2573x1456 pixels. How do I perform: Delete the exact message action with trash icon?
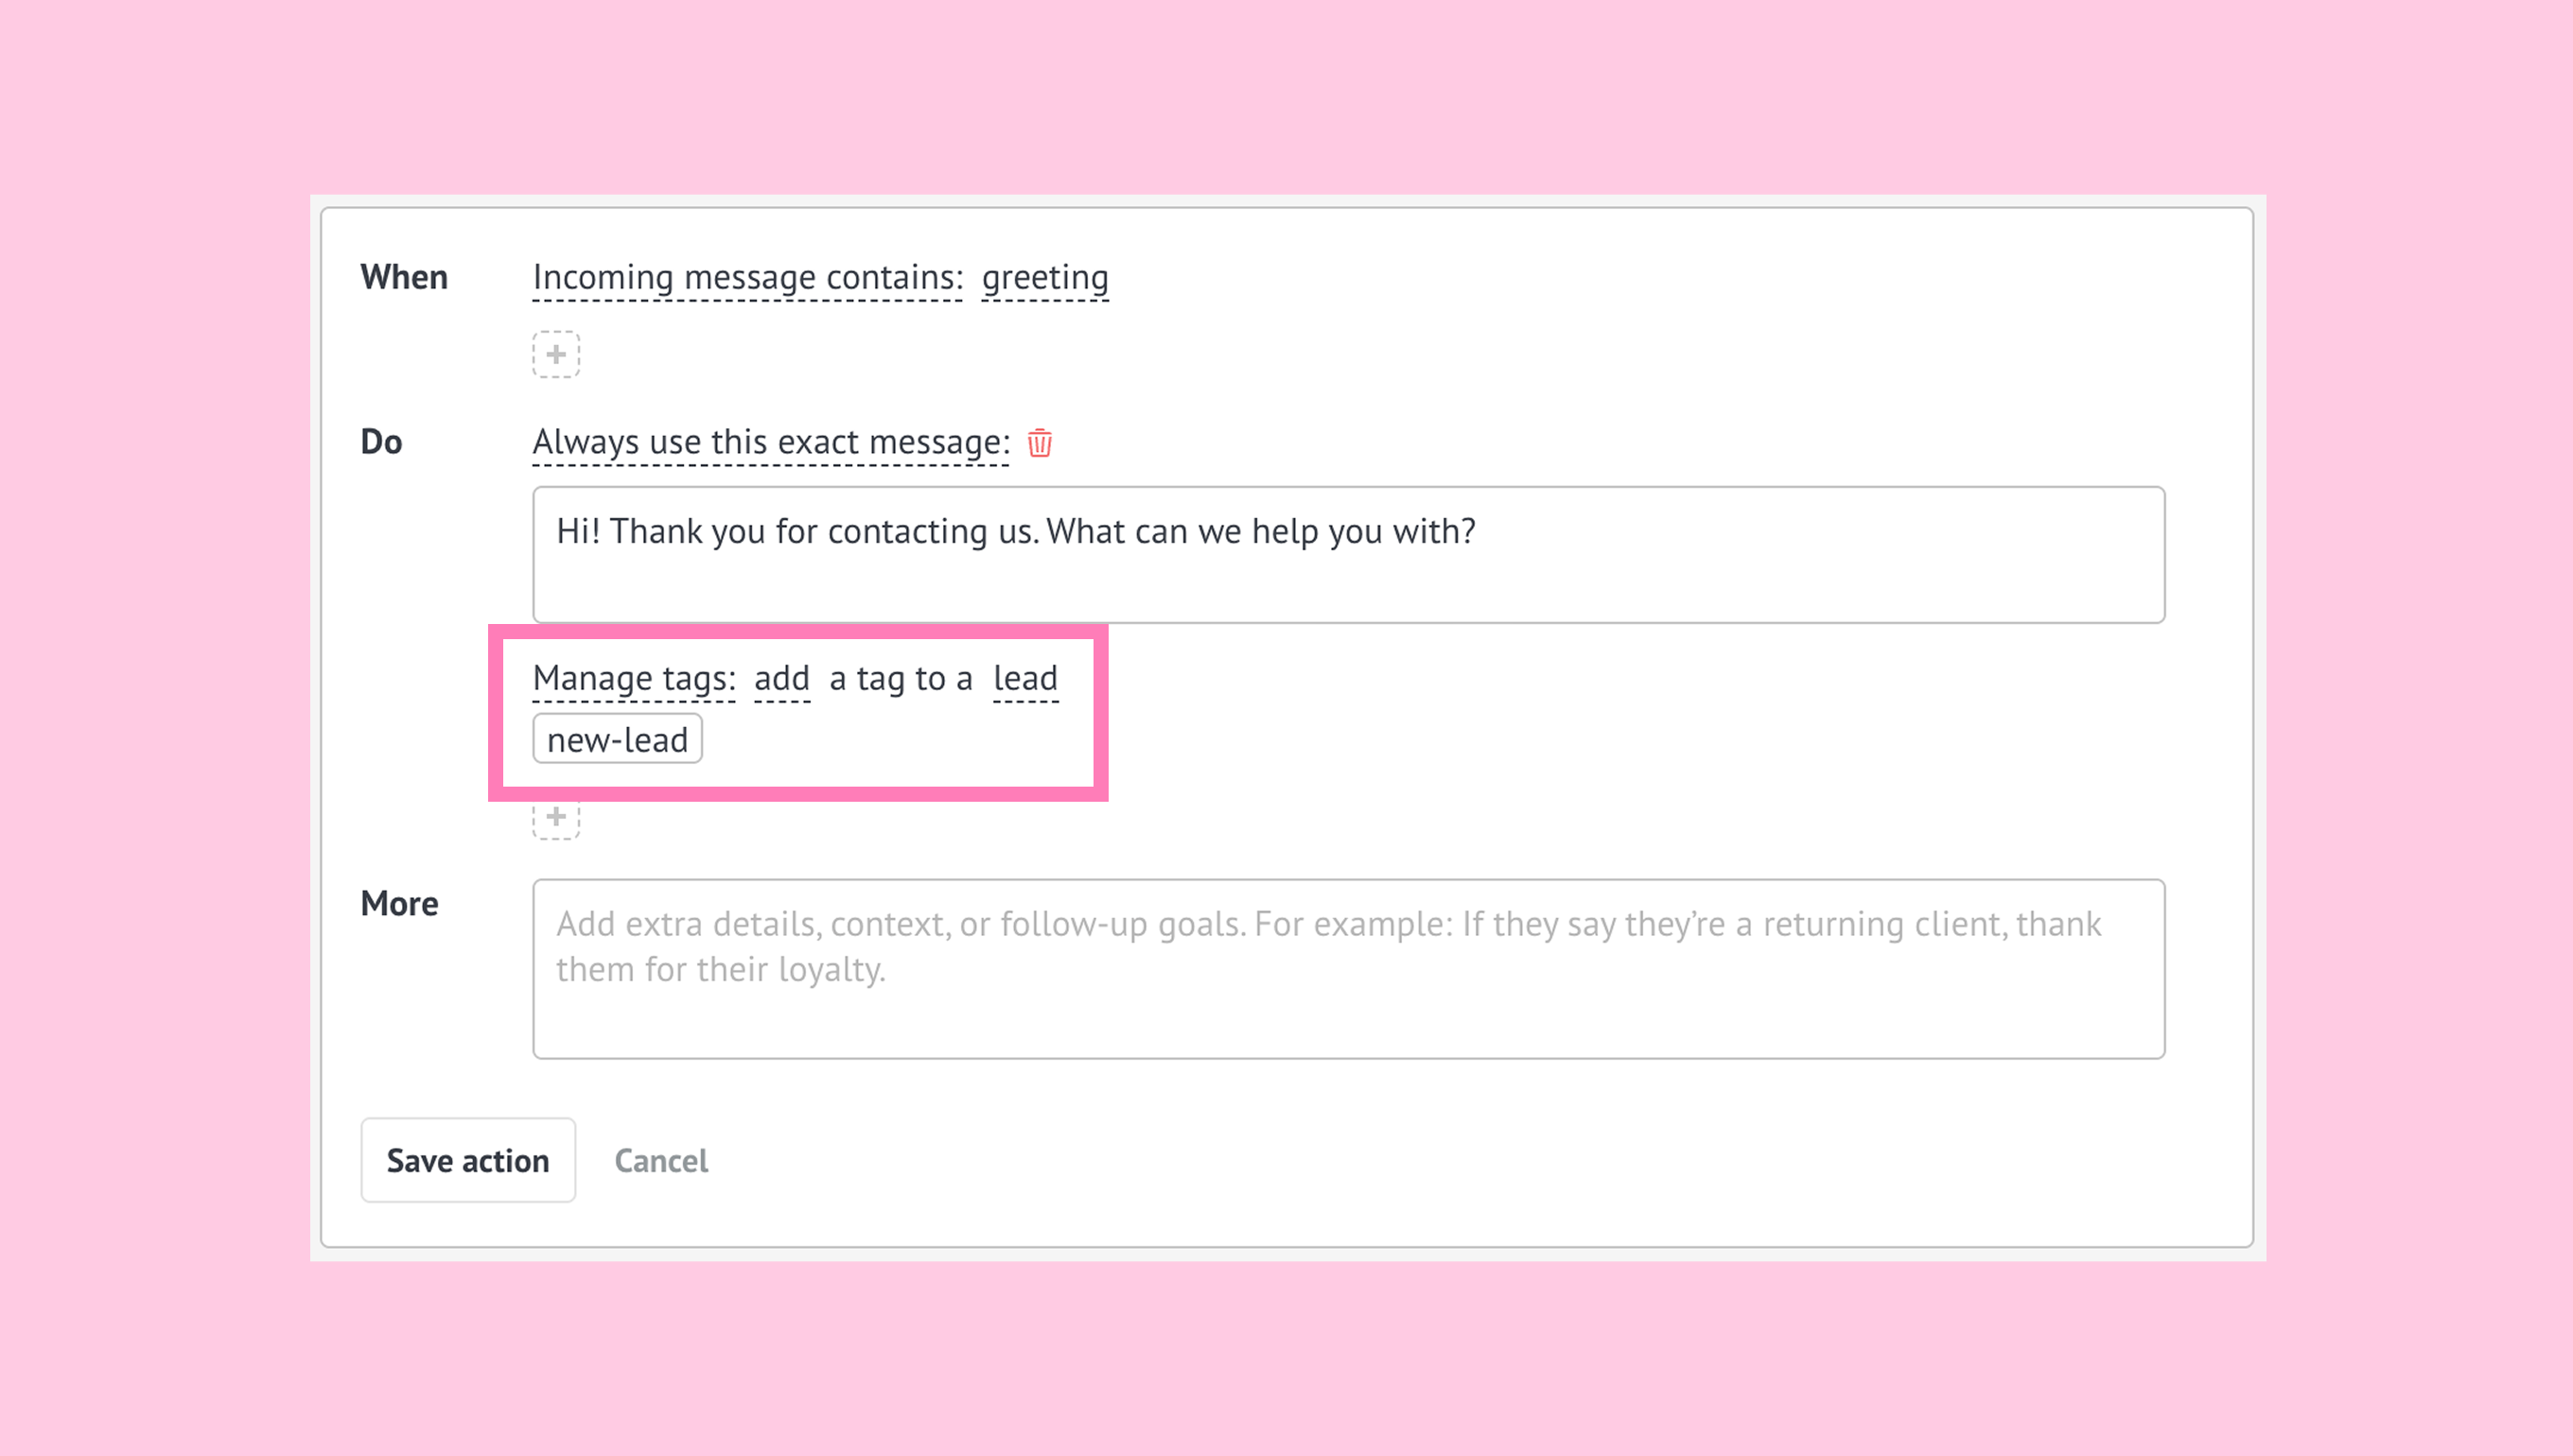[x=1040, y=443]
